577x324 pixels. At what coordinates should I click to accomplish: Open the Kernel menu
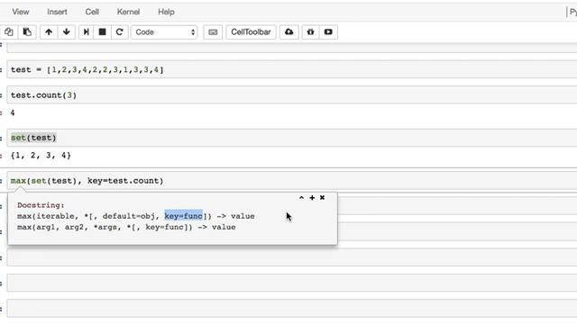(128, 12)
